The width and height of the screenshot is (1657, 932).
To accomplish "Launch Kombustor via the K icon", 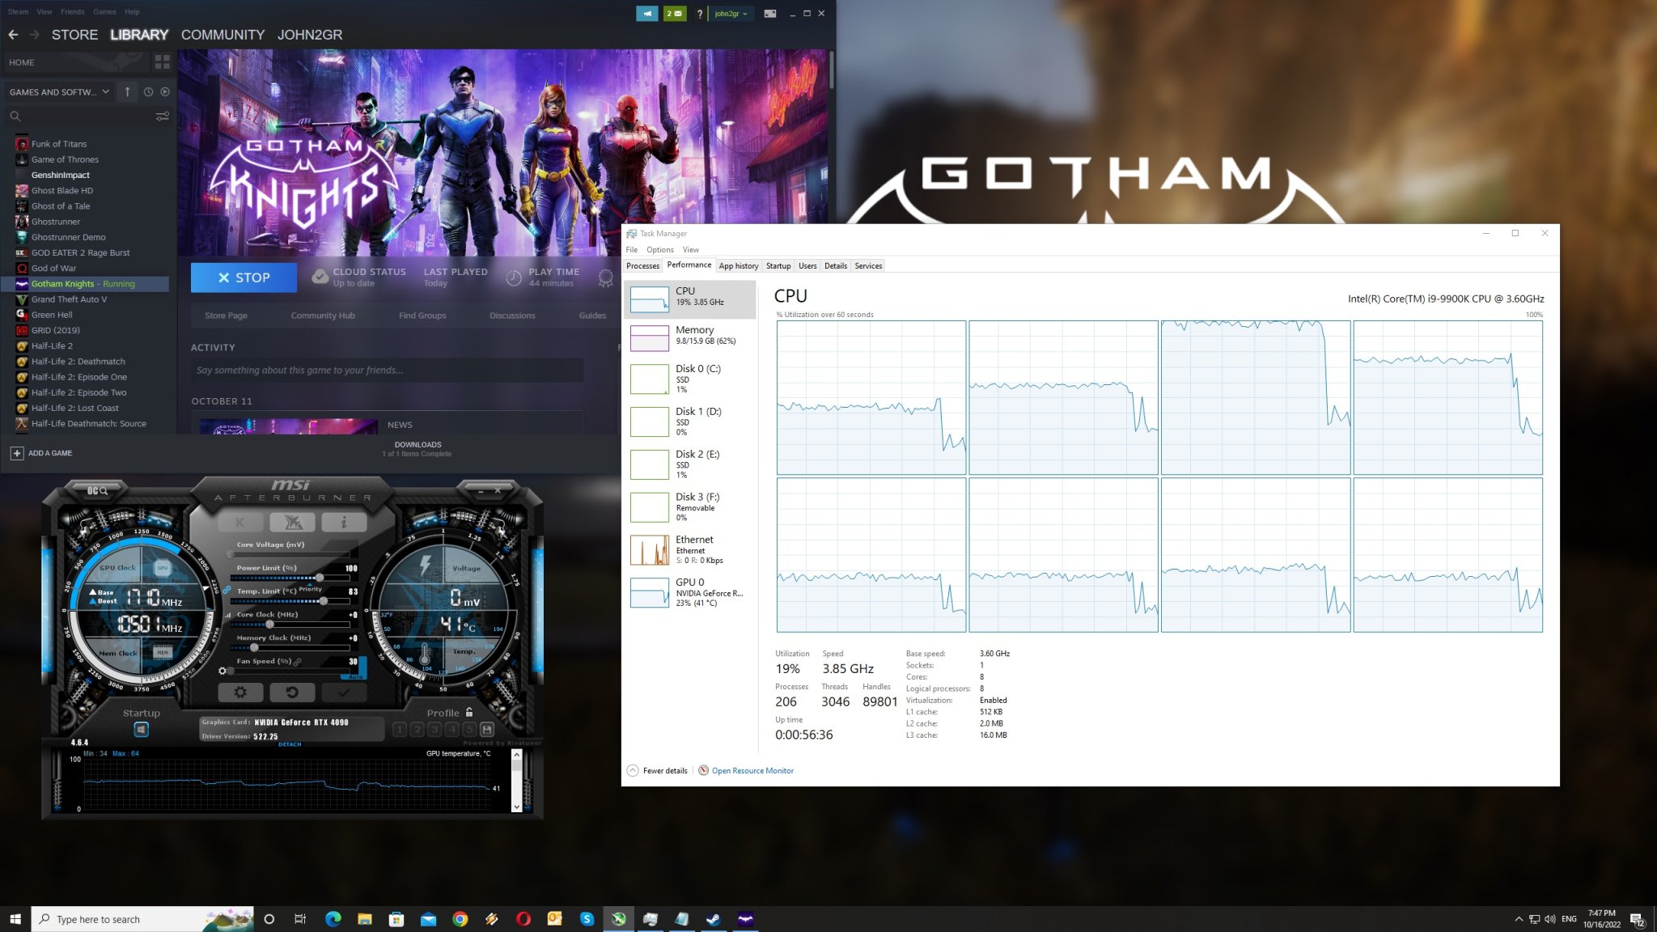I will click(240, 523).
